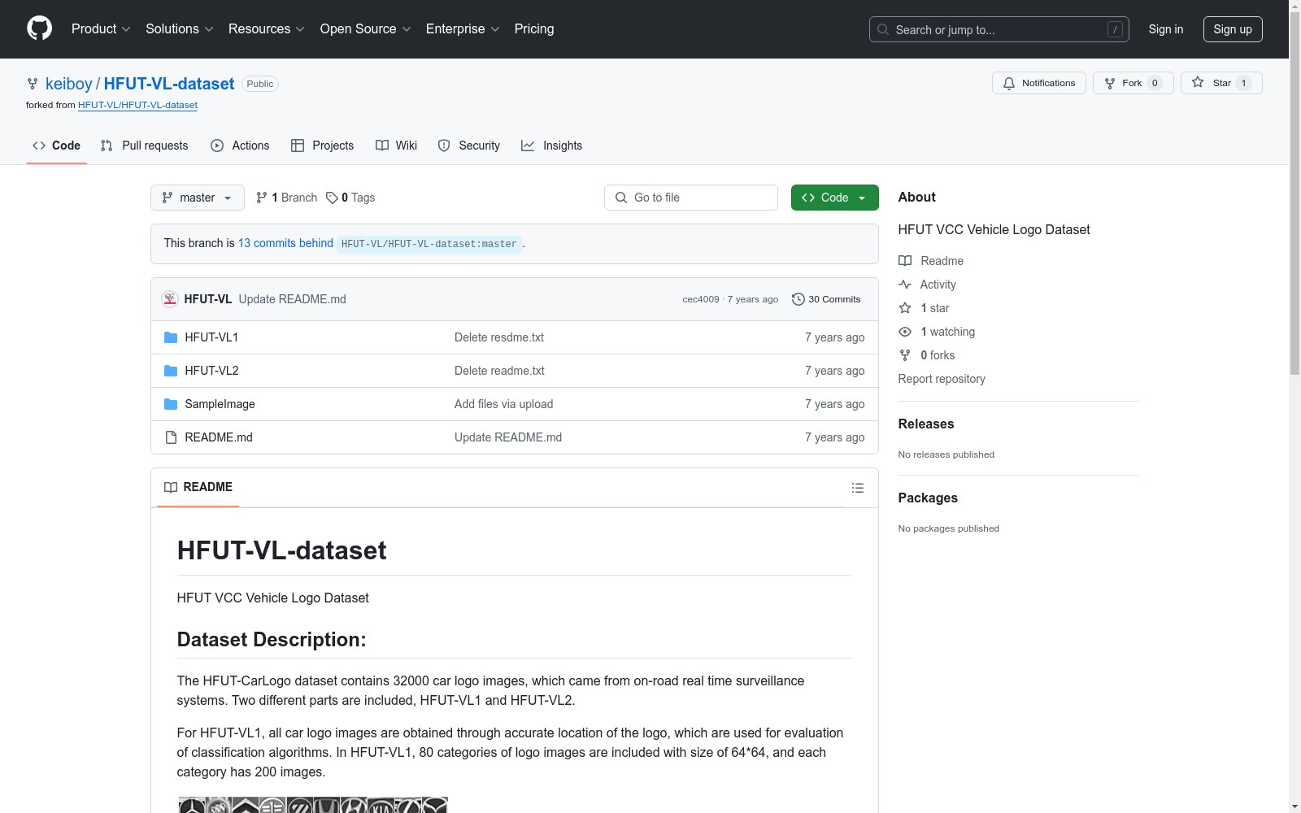This screenshot has width=1301, height=813.
Task: Open the Releases section heading
Action: (x=926, y=424)
